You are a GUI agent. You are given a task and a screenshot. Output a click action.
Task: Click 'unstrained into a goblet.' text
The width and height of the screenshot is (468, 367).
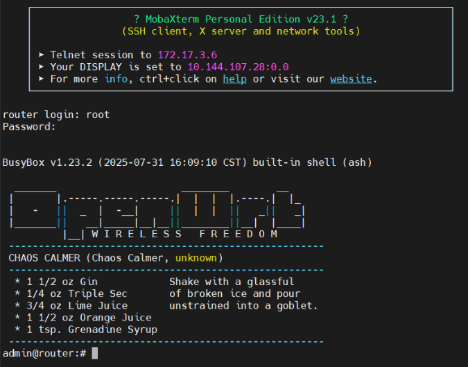[243, 305]
